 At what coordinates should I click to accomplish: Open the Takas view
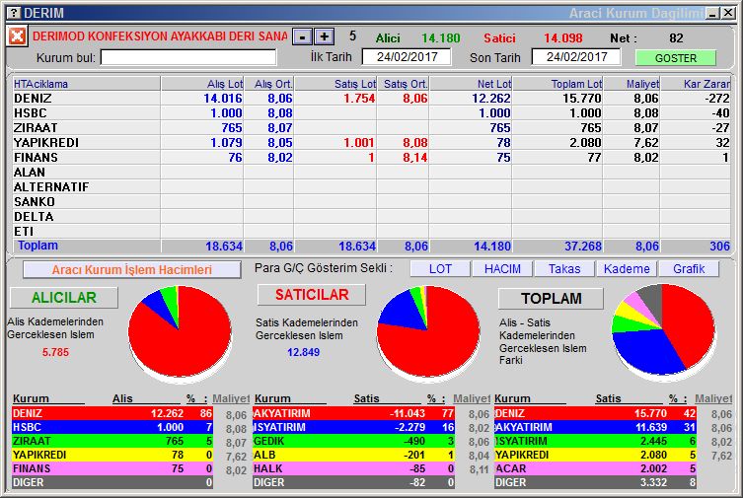(564, 269)
